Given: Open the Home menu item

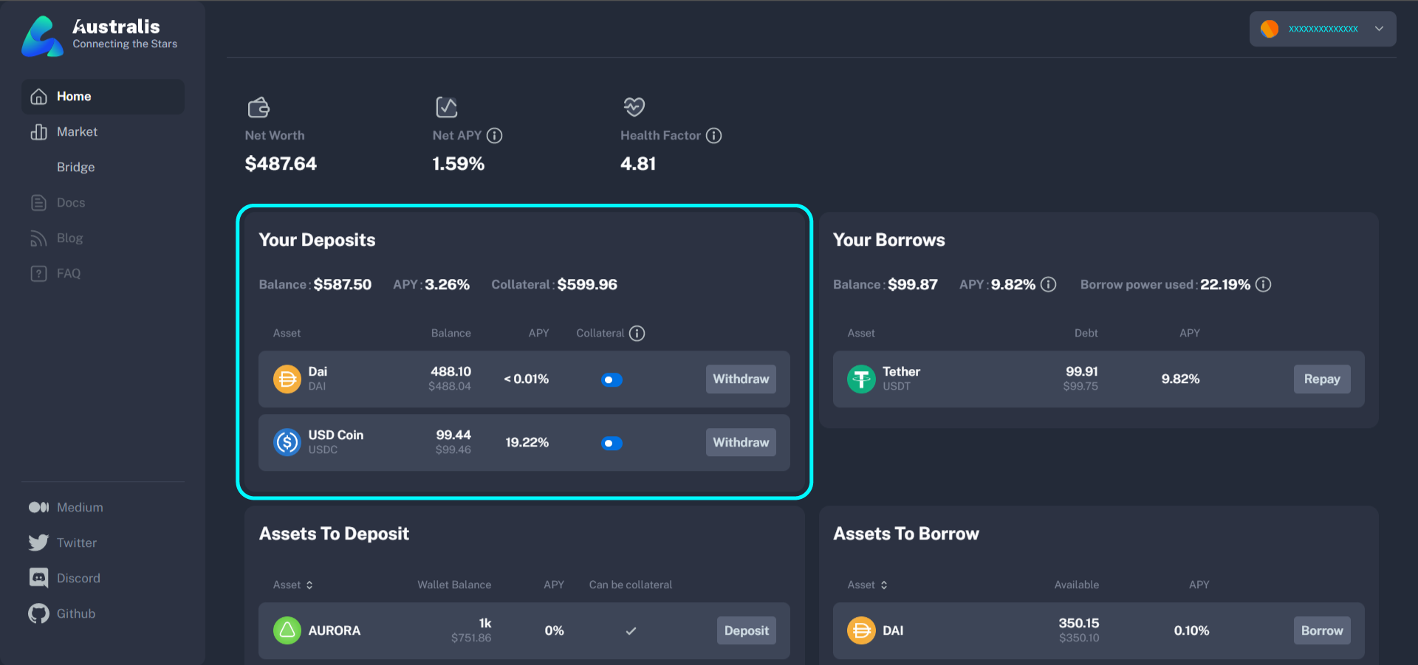Looking at the screenshot, I should coord(103,97).
